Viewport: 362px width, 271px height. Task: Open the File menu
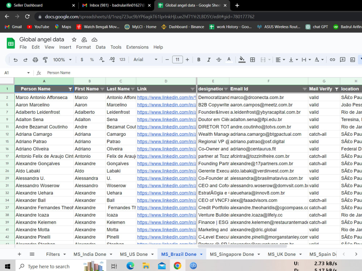tap(23, 47)
